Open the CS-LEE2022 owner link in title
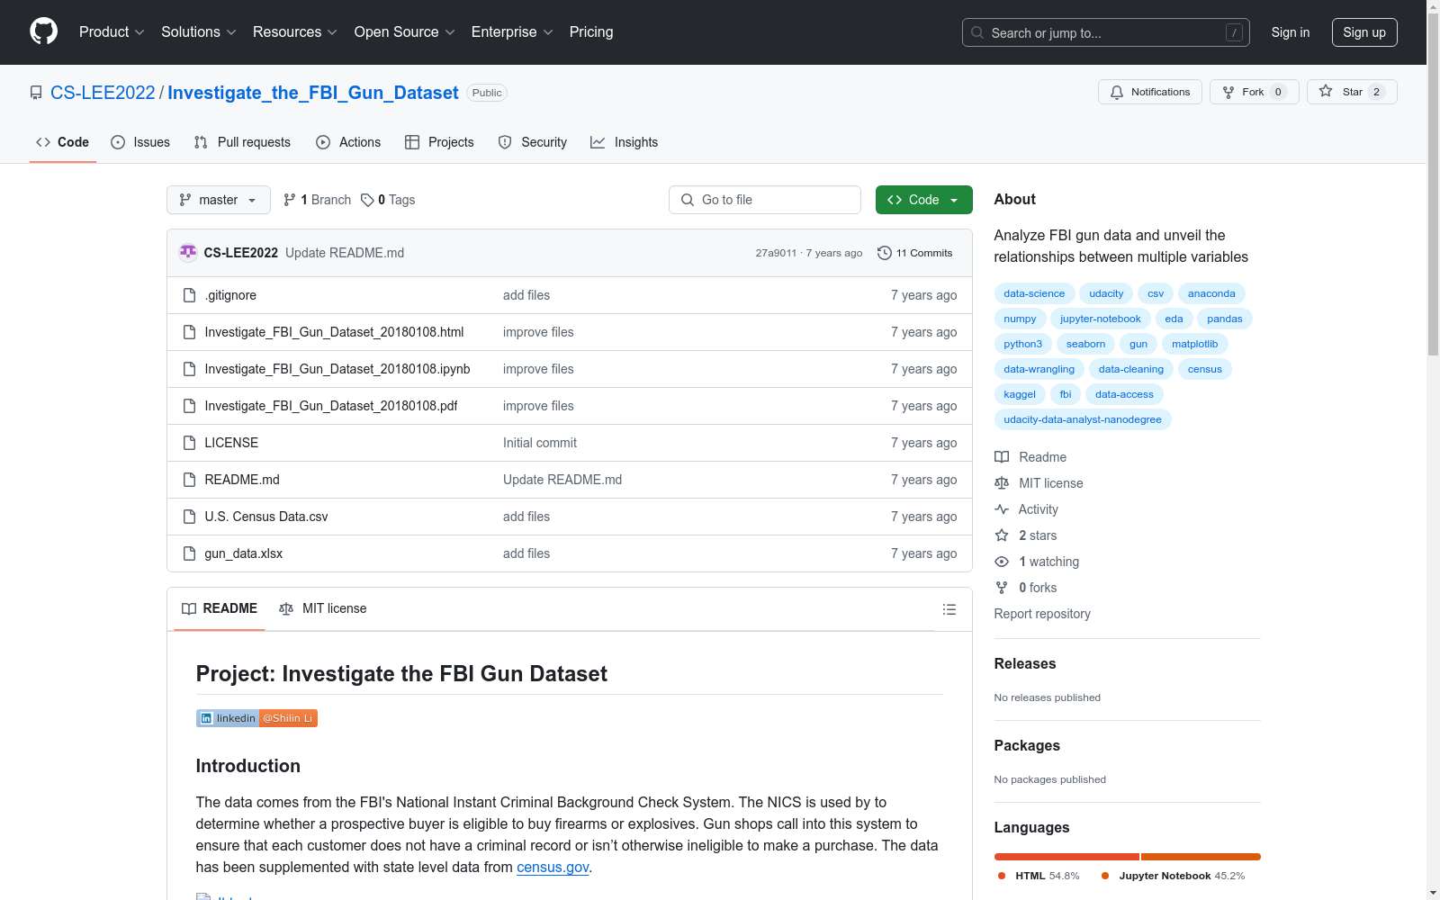Viewport: 1440px width, 900px height. [103, 93]
